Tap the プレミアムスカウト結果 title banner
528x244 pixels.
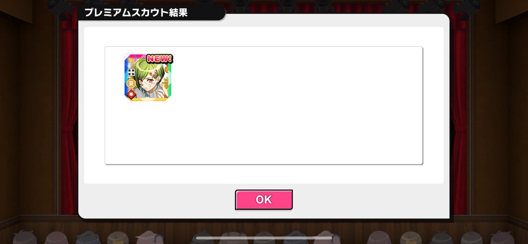[x=136, y=12]
